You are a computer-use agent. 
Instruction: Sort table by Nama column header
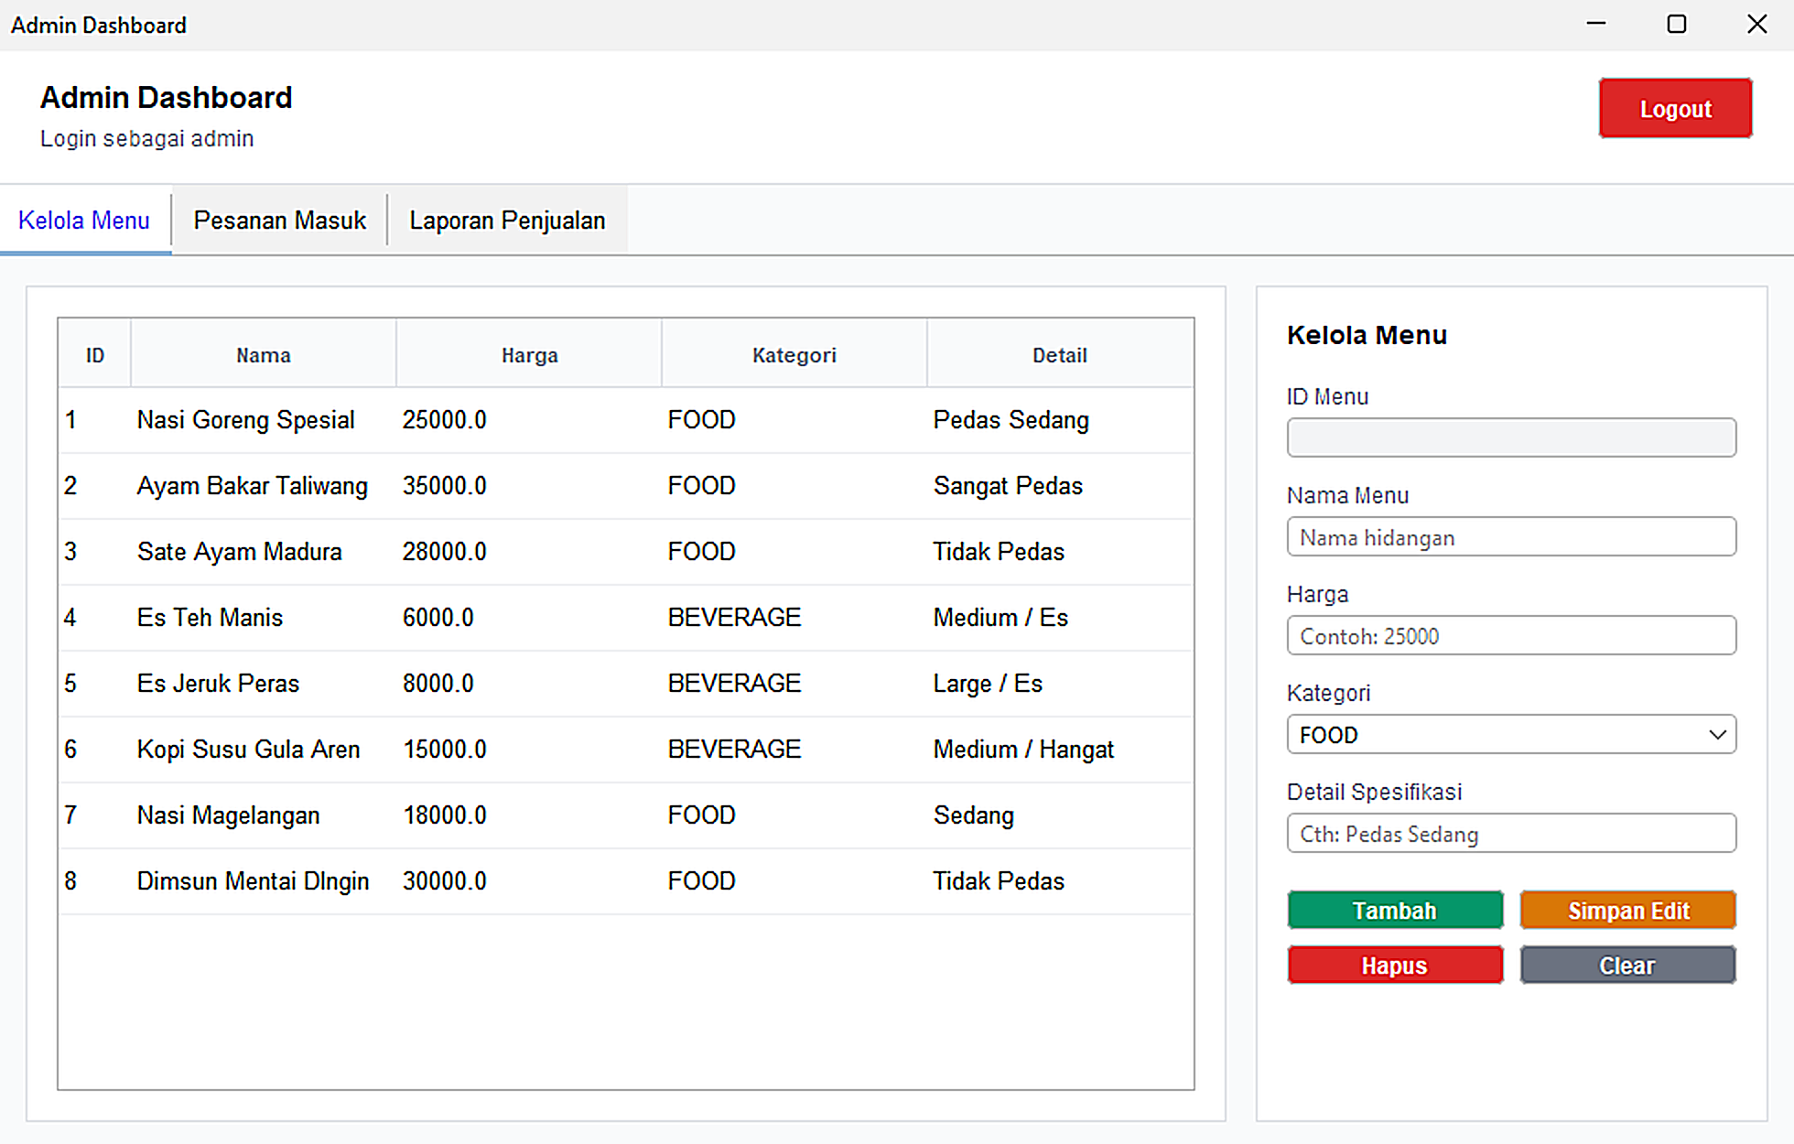coord(264,355)
